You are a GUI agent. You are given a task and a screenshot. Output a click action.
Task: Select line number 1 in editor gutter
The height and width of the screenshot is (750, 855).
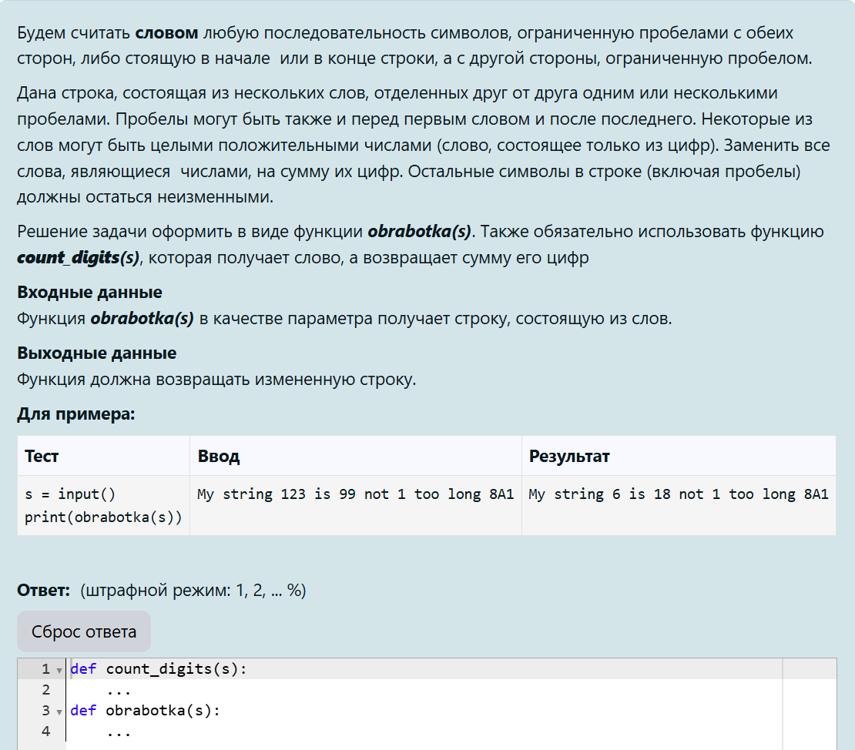[x=45, y=669]
